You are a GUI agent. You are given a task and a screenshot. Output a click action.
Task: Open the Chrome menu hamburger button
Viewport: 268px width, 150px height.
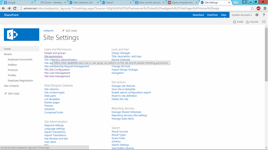264,8
